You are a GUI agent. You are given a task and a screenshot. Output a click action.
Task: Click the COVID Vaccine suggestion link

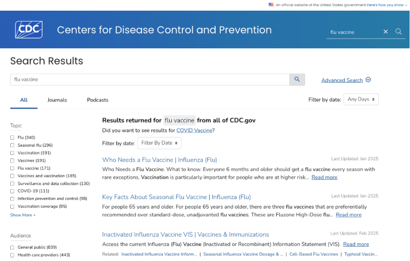pyautogui.click(x=194, y=130)
